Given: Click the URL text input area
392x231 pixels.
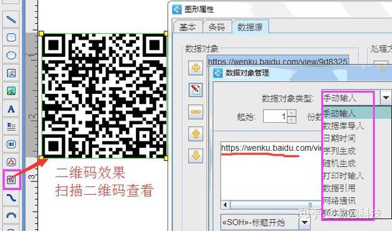Looking at the screenshot, I should point(271,171).
